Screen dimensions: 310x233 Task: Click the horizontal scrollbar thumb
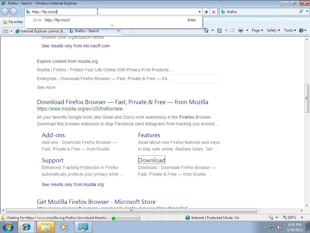(x=131, y=211)
